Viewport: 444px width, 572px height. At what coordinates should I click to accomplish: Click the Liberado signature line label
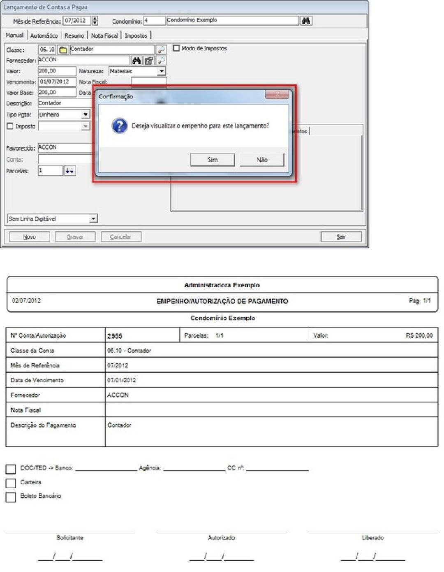(x=373, y=538)
